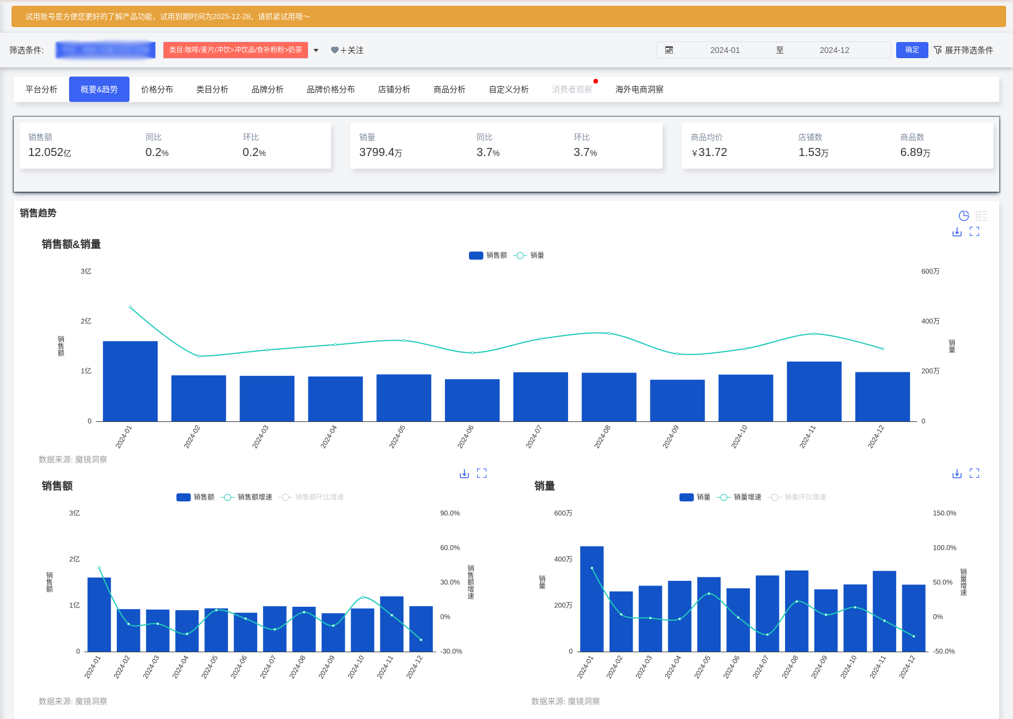
Task: Open the 价格分布 tab
Action: 157,89
